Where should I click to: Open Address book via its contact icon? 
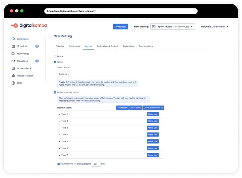click(13, 68)
